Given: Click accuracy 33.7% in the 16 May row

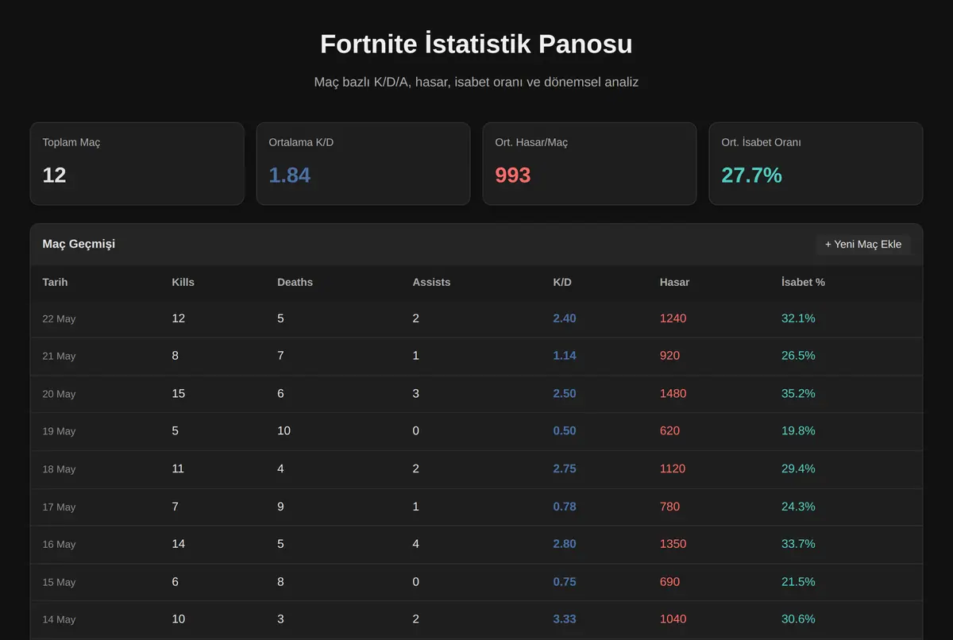Looking at the screenshot, I should (798, 544).
